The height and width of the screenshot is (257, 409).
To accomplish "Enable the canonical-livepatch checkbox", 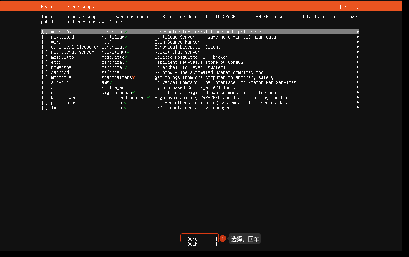I will (45, 47).
